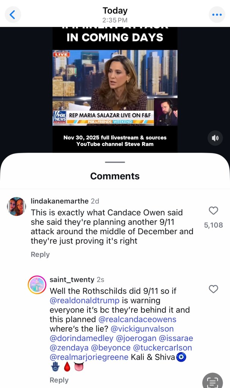230x388 pixels.
Task: Open the three-dot more options menu
Action: [x=217, y=15]
